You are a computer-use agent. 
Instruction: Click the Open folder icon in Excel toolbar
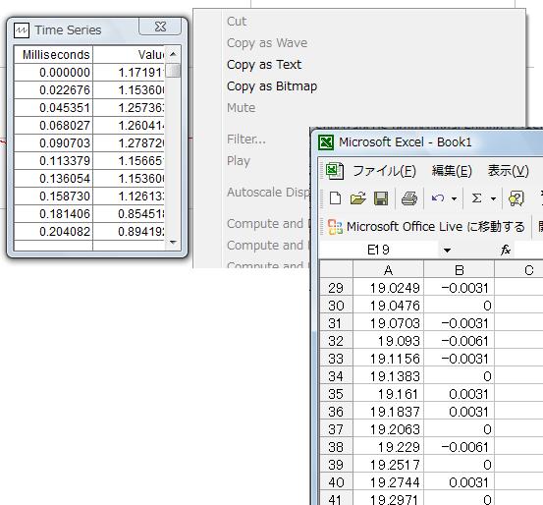pyautogui.click(x=357, y=198)
